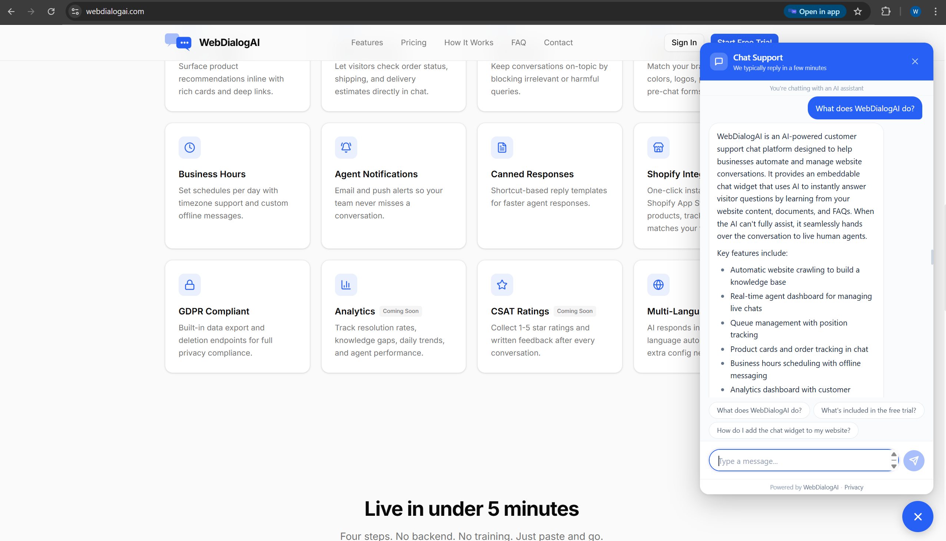Open the site information control in the address bar

pyautogui.click(x=75, y=11)
